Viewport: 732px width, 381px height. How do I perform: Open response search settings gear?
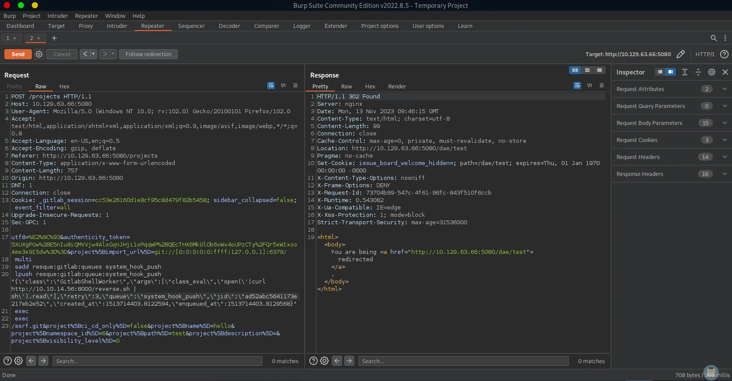(324, 361)
